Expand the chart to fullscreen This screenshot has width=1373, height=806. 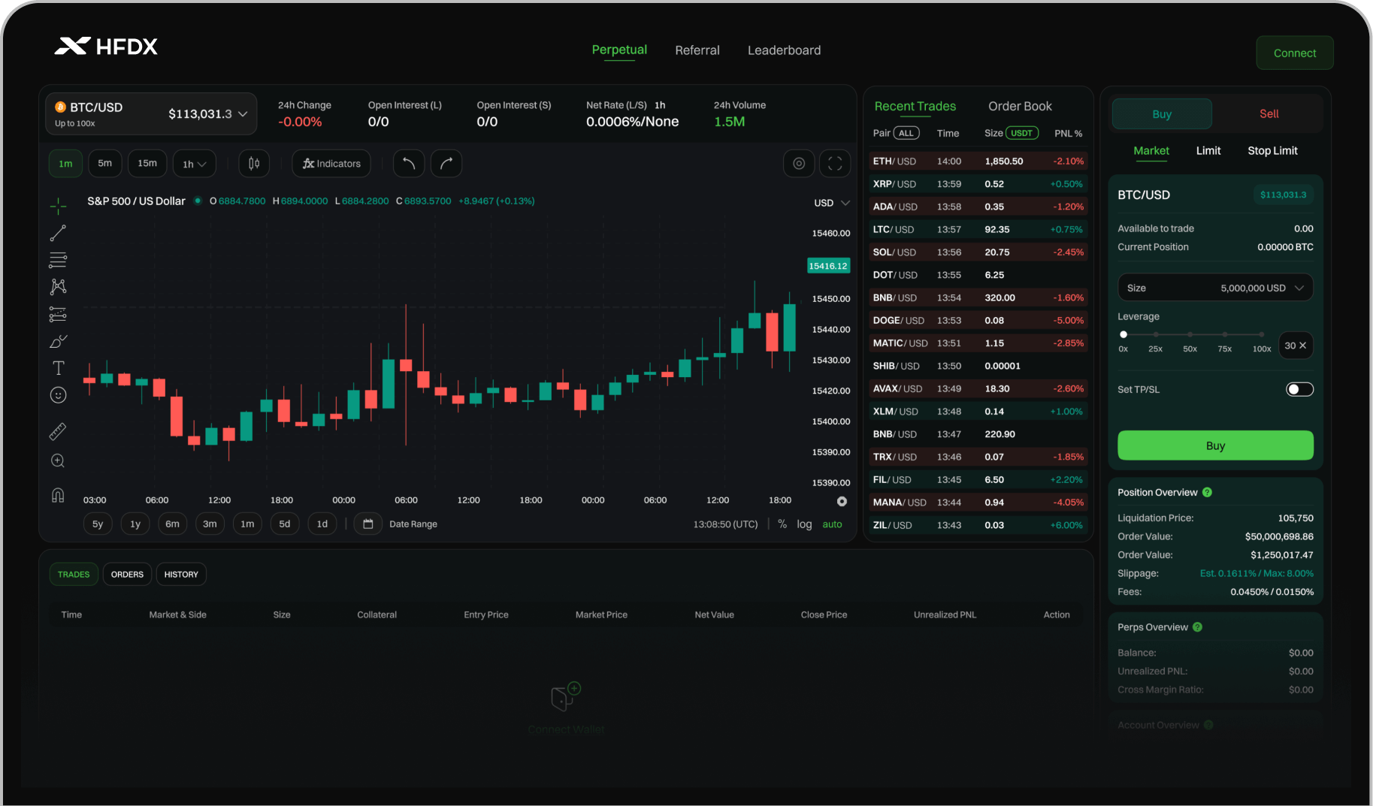coord(835,163)
